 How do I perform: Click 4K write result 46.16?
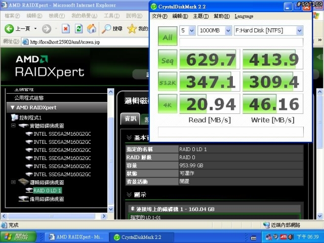tap(273, 104)
